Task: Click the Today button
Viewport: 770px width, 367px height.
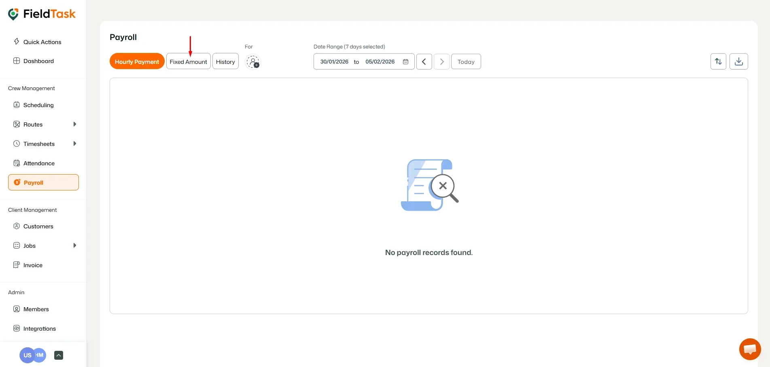Action: coord(466,61)
